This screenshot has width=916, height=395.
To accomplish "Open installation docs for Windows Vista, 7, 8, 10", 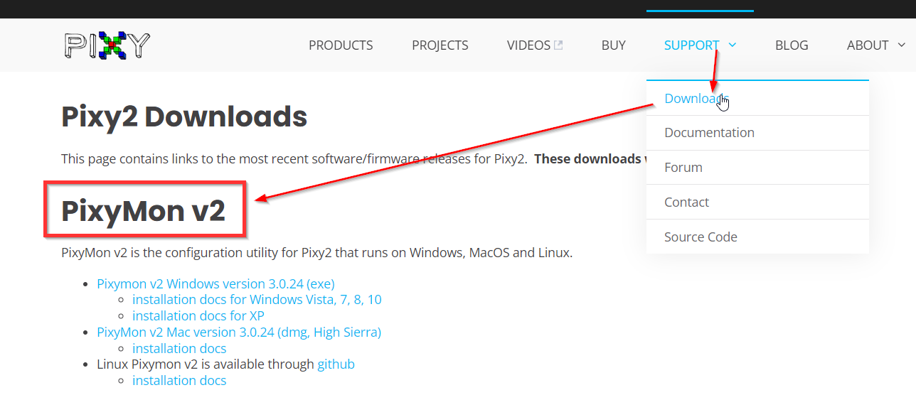I will [257, 300].
